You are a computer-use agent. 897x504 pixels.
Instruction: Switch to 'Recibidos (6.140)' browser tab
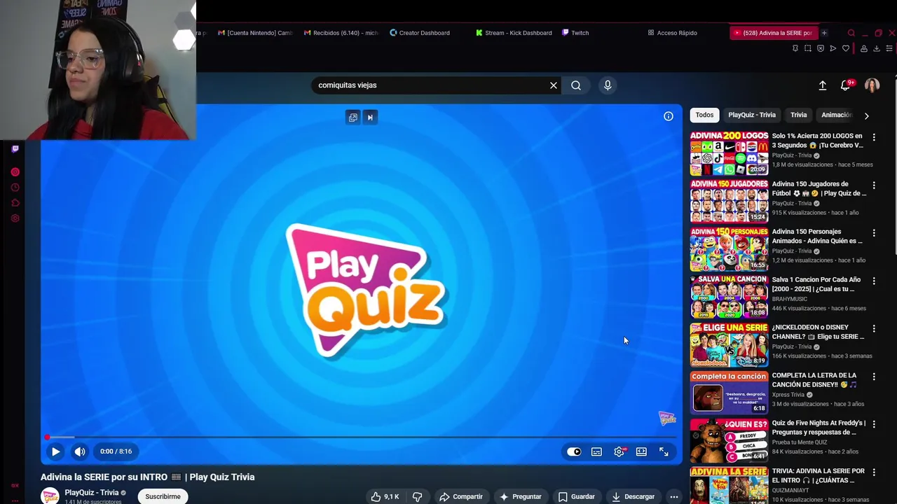click(x=341, y=33)
